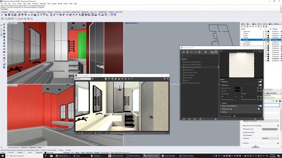The height and width of the screenshot is (158, 282).
Task: Start render with the teapot icon
Action: 212,52
